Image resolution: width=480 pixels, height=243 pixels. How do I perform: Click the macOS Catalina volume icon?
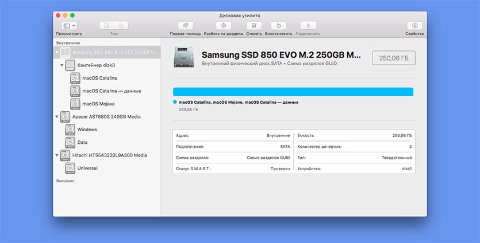pos(75,78)
